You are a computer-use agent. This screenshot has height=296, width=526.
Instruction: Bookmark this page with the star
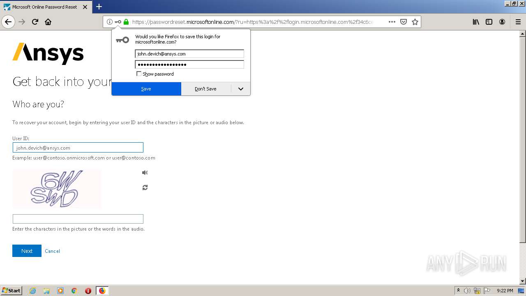pyautogui.click(x=415, y=22)
